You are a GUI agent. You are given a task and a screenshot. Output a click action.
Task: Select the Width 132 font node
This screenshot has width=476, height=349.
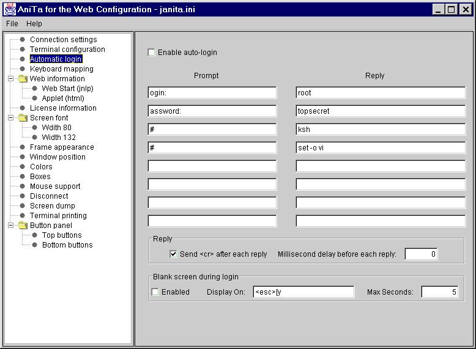[59, 138]
